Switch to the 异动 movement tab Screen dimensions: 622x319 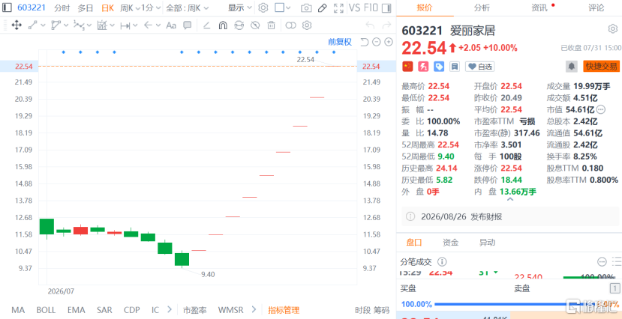[x=487, y=243]
